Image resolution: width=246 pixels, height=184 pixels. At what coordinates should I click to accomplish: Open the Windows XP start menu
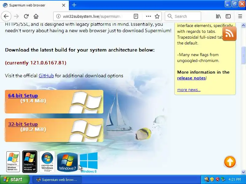point(15,179)
